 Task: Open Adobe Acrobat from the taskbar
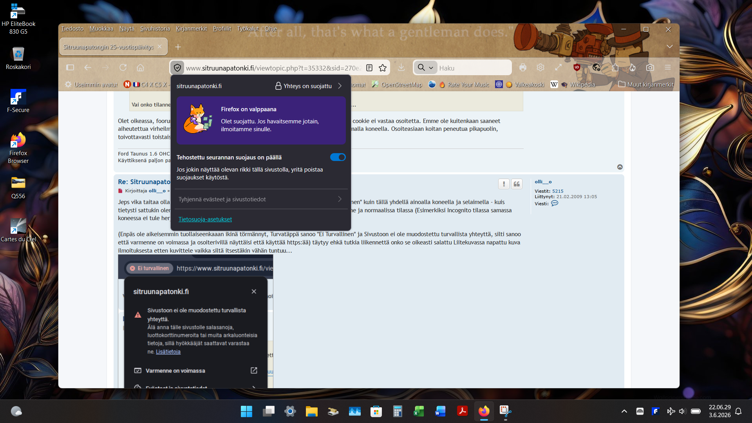[x=462, y=411]
